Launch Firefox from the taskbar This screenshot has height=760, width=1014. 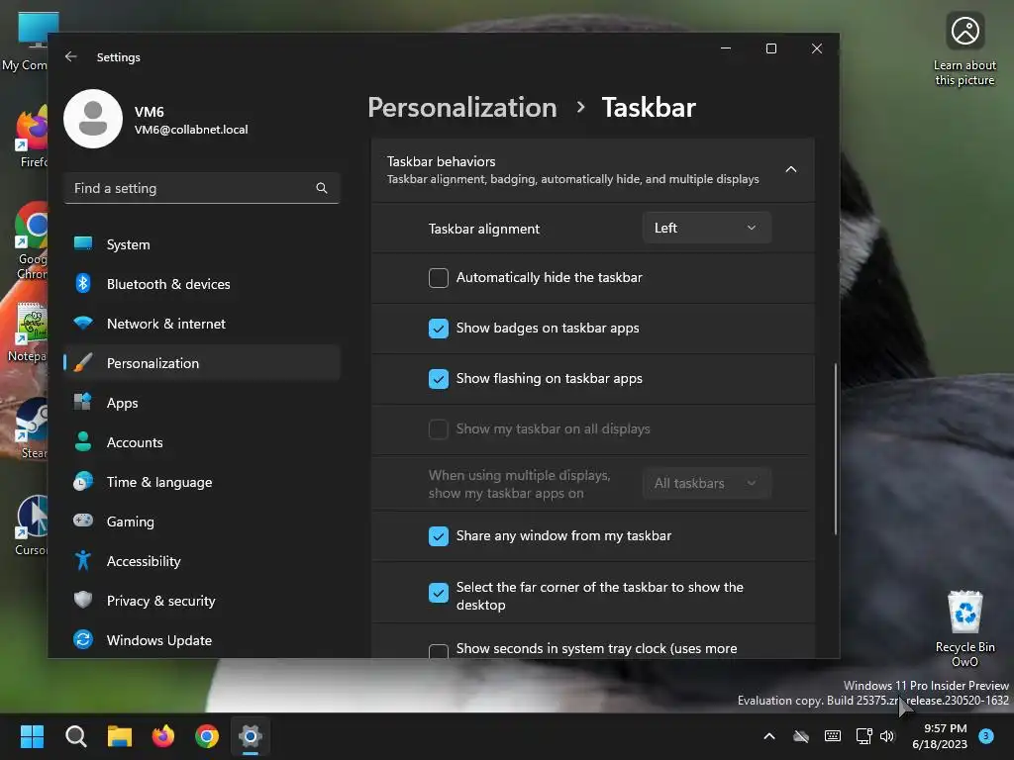pyautogui.click(x=163, y=736)
